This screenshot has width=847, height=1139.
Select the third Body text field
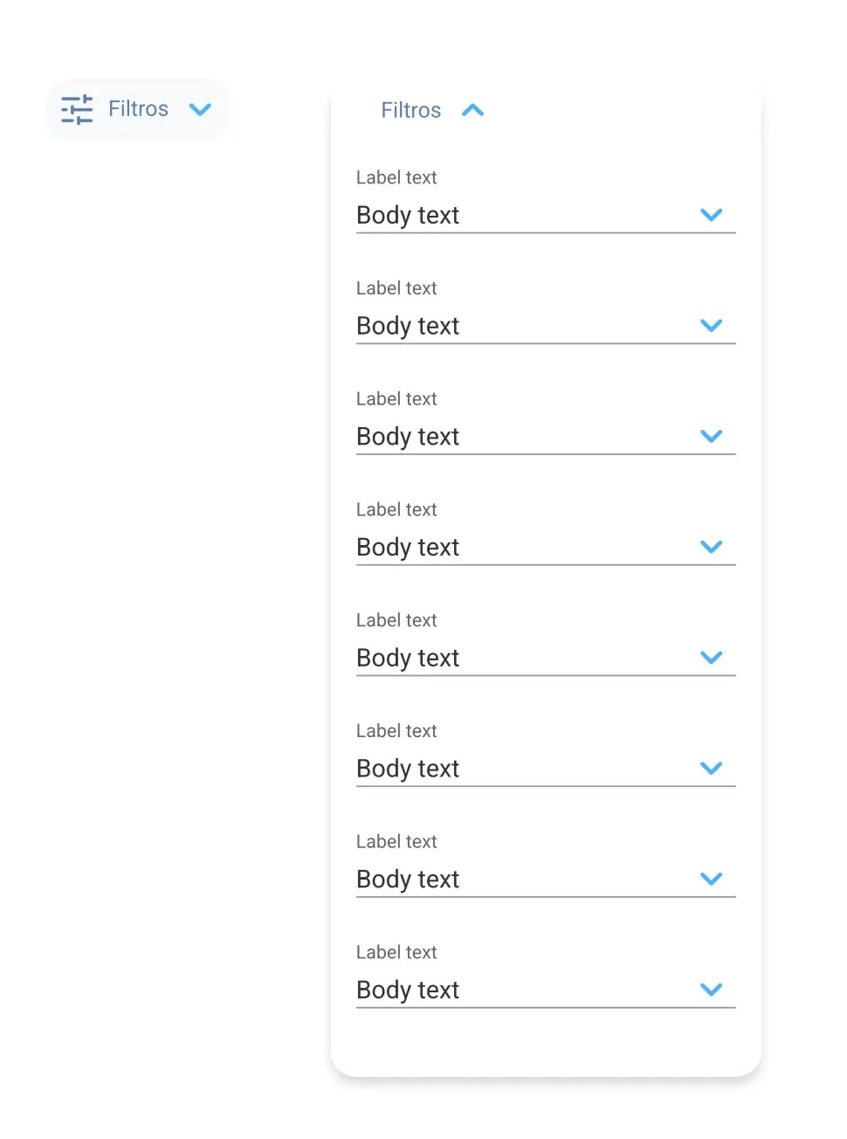tap(408, 437)
